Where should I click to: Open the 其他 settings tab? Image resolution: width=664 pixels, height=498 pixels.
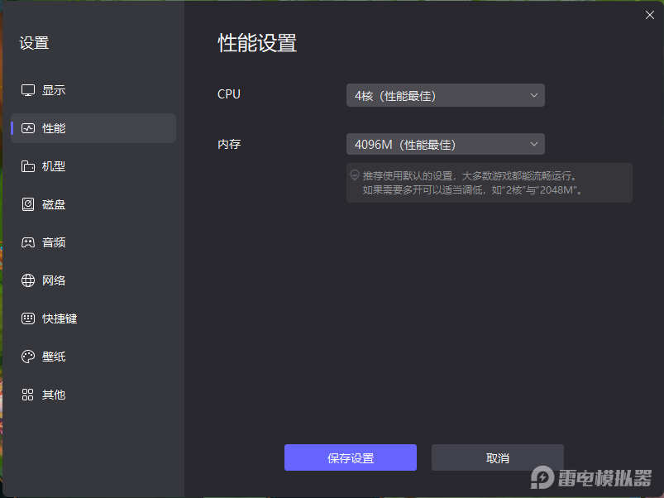pos(93,395)
